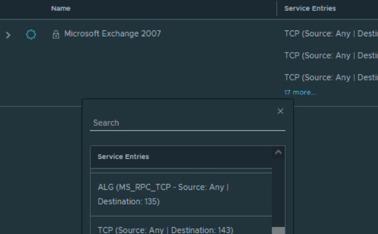378x234 pixels.
Task: Click the first TCP (Source: Any) entry in the row
Action: click(x=331, y=34)
